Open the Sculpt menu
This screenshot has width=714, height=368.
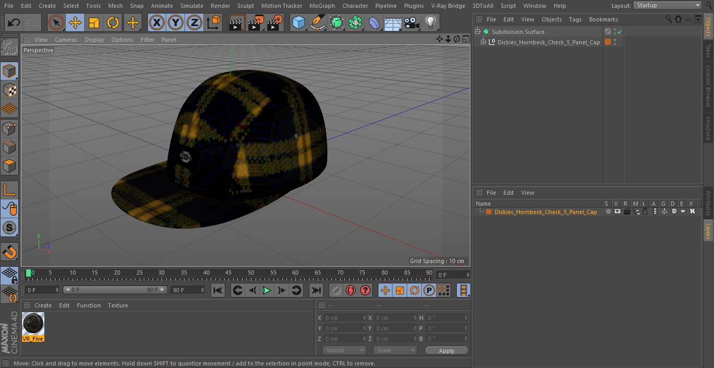245,6
